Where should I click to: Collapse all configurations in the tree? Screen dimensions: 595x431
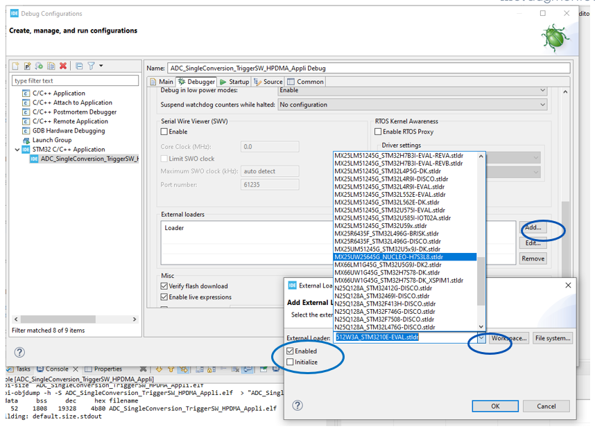coord(79,64)
